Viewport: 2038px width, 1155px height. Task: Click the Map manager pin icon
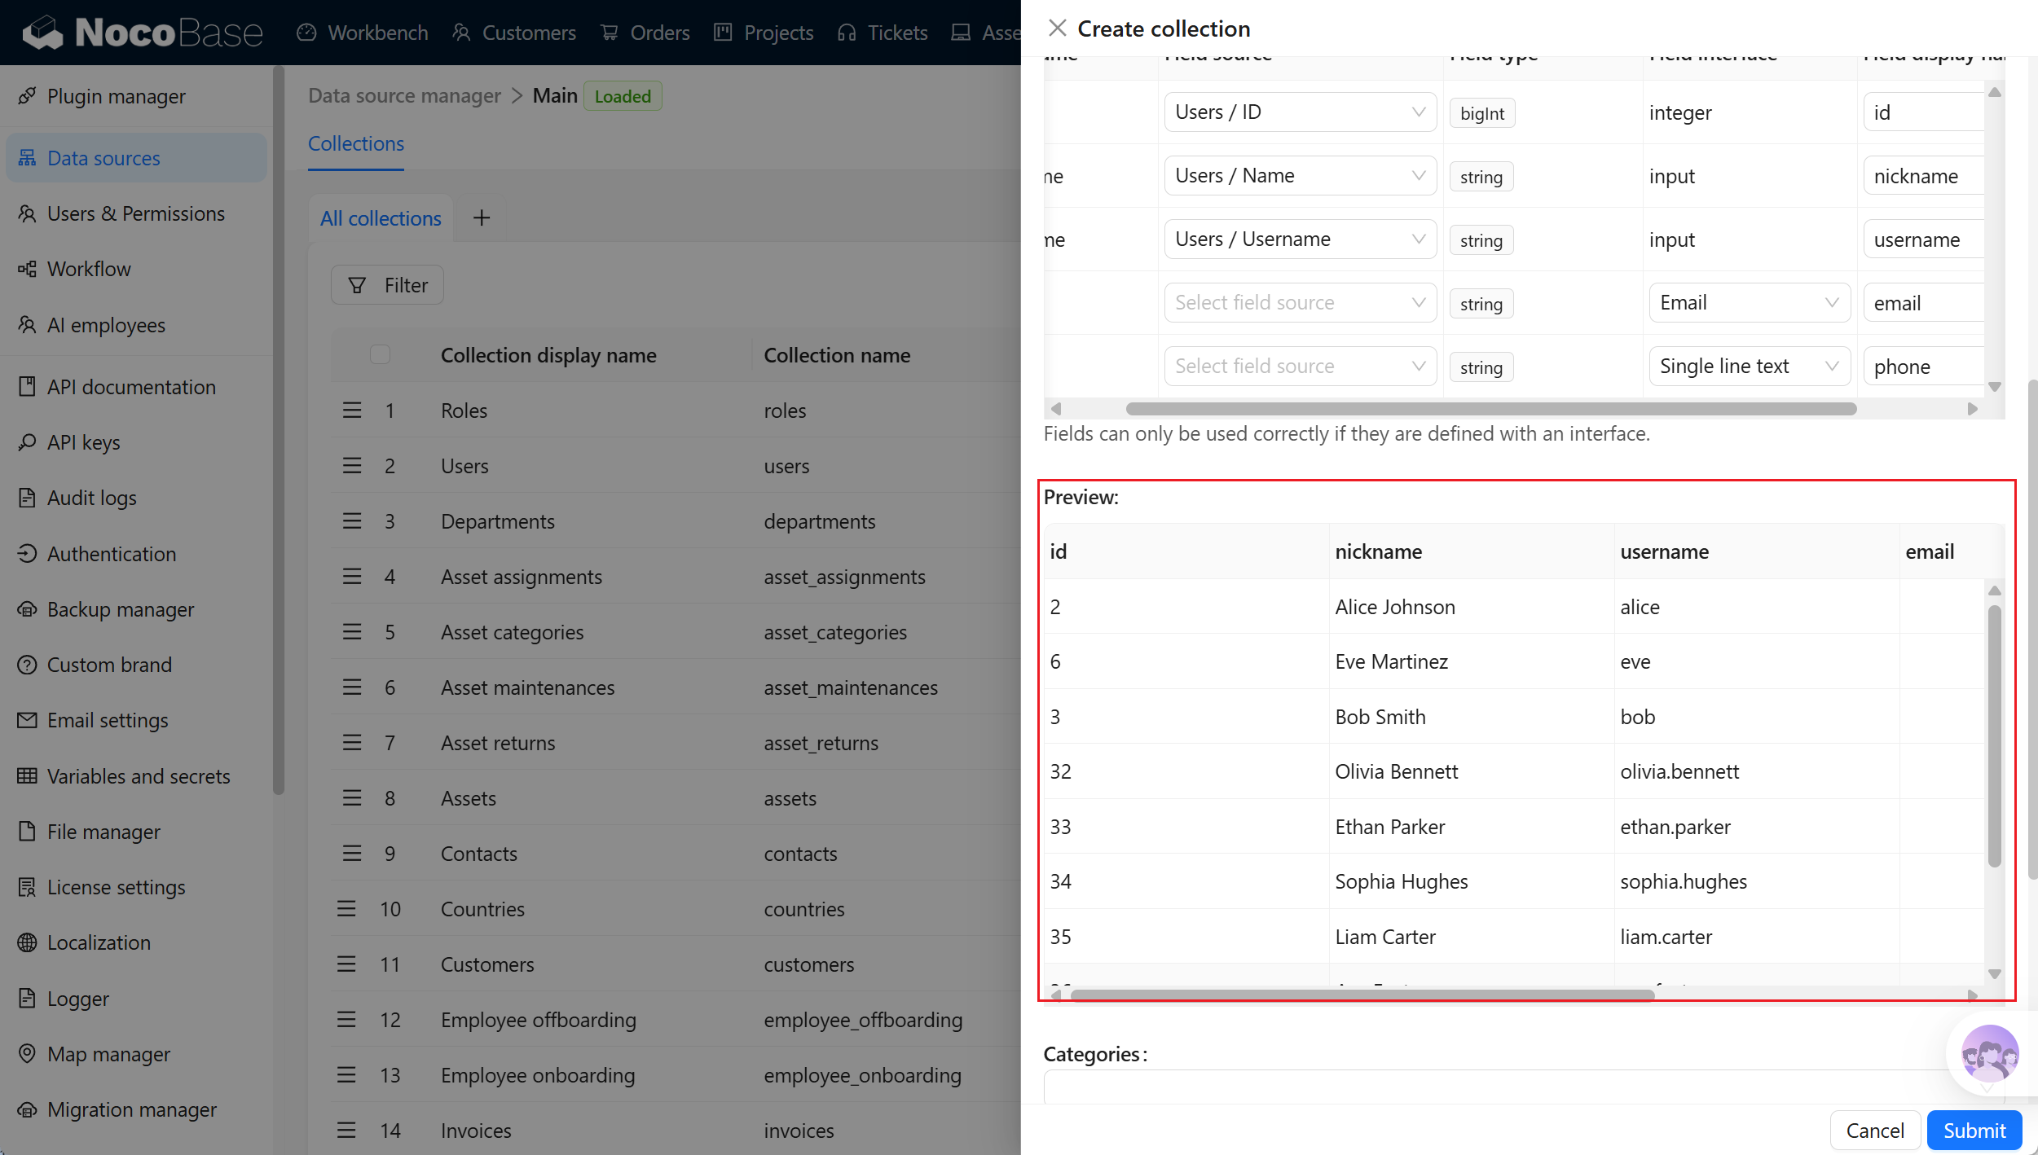point(27,1054)
